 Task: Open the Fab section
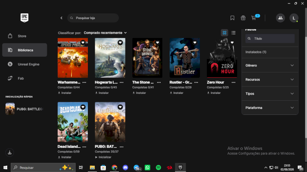click(x=25, y=79)
